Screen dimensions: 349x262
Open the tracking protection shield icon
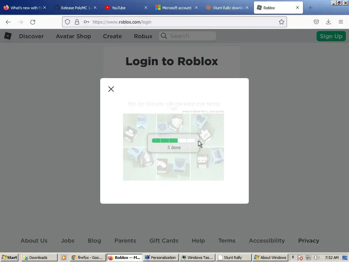pos(67,22)
